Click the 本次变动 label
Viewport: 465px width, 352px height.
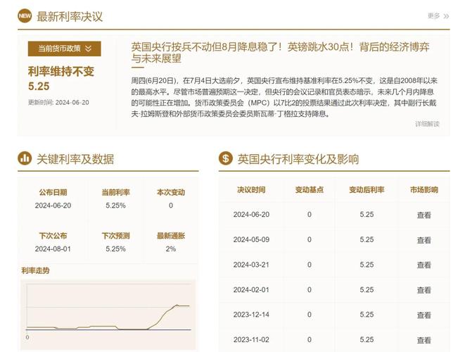point(171,192)
